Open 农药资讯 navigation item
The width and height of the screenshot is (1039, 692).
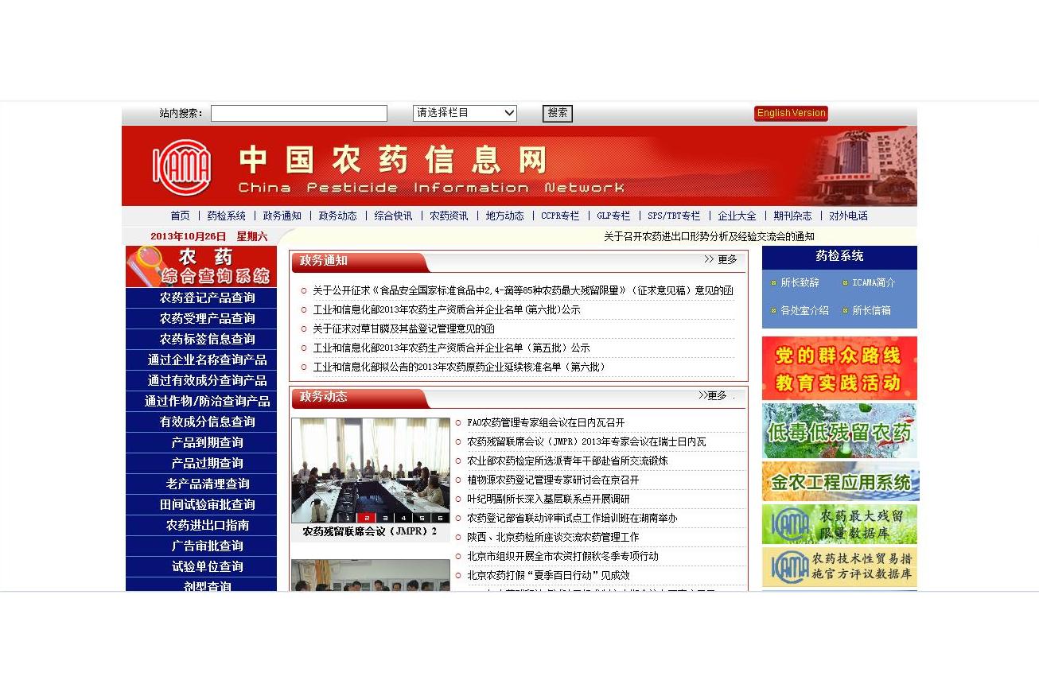coord(449,216)
